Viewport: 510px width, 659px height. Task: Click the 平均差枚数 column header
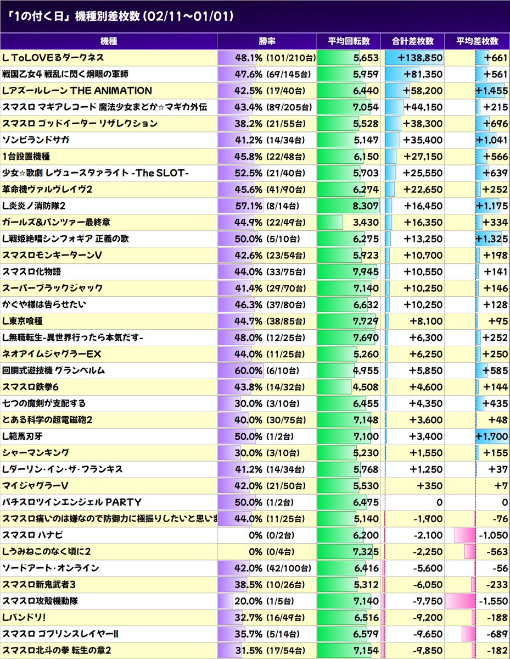pos(477,41)
